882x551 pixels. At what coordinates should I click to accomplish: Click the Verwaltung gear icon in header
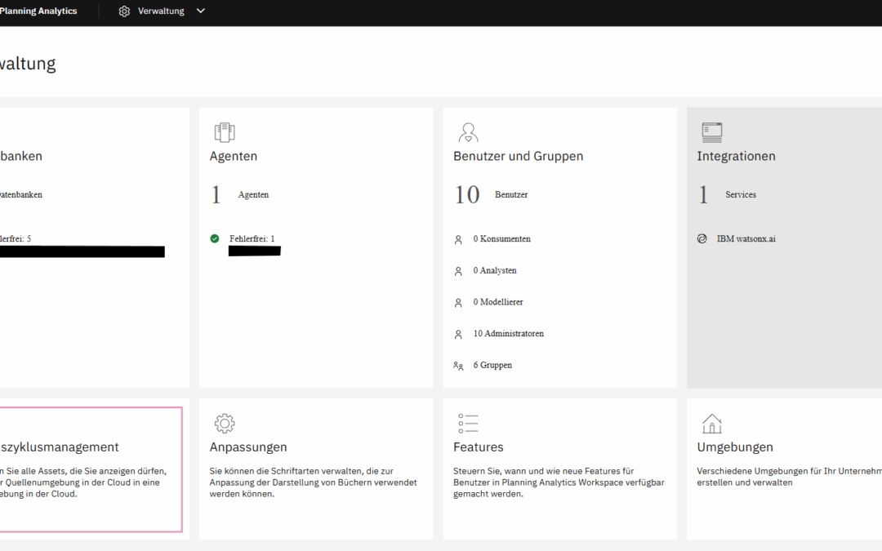click(x=124, y=11)
